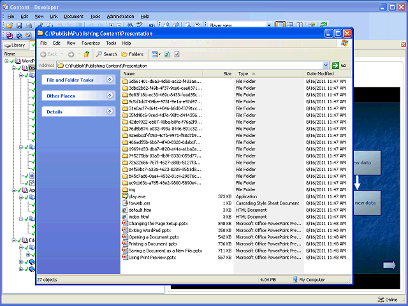The height and width of the screenshot is (306, 408).
Task: Click the Open folder icon in Developer toolbar
Action: [x=10, y=25]
